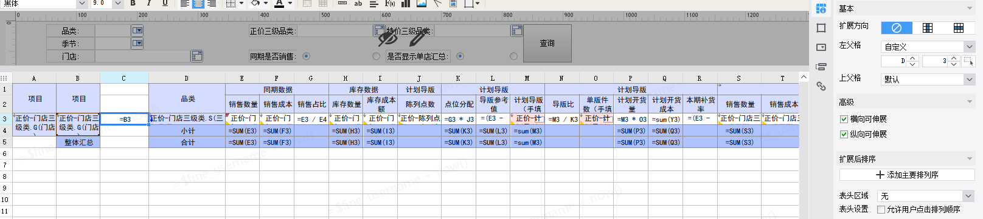Image resolution: width=983 pixels, height=219 pixels.
Task: Apply center text alignment
Action: 198,4
